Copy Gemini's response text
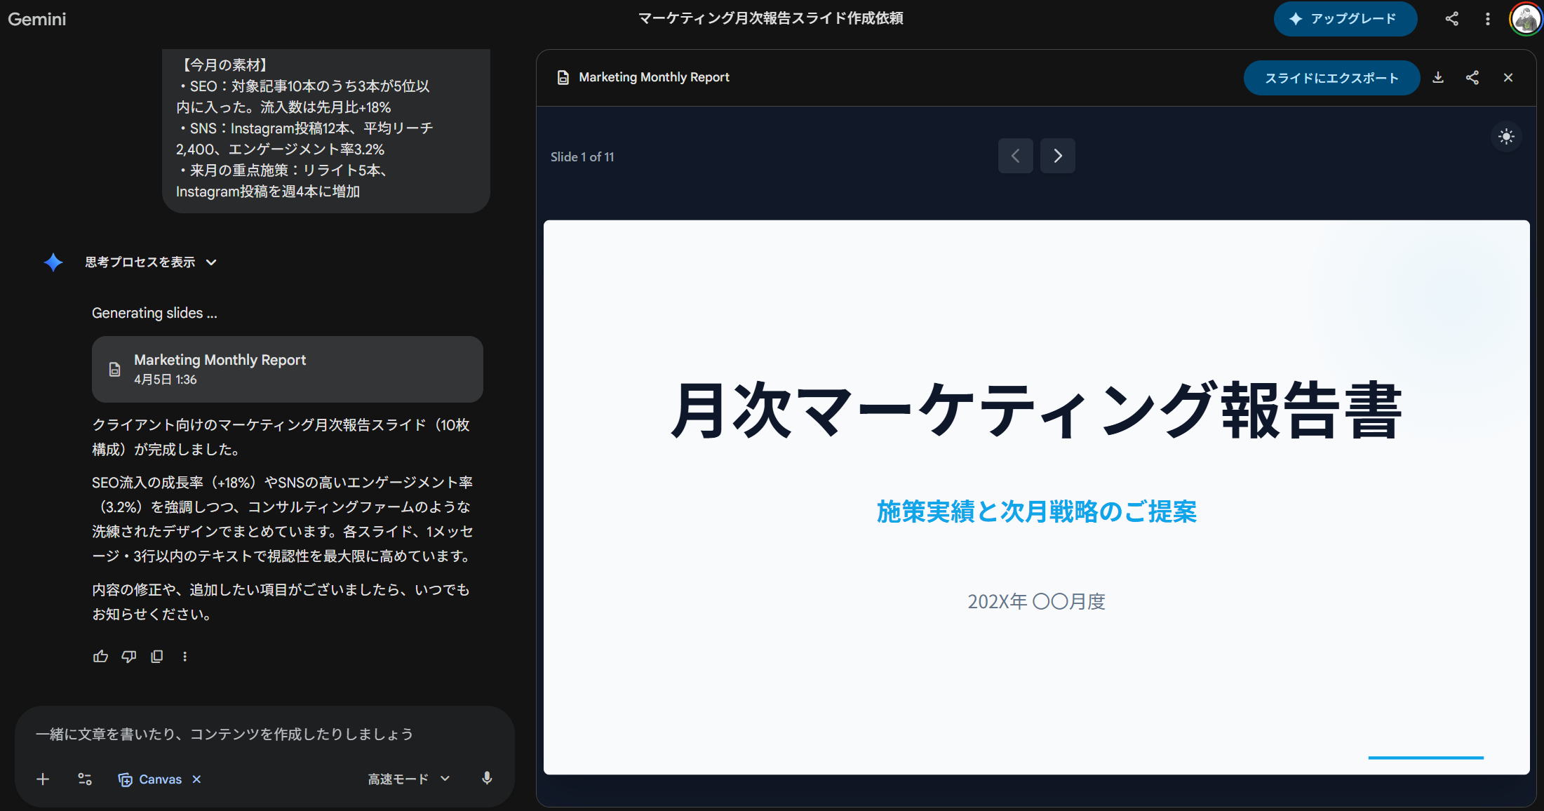1544x811 pixels. pyautogui.click(x=156, y=656)
